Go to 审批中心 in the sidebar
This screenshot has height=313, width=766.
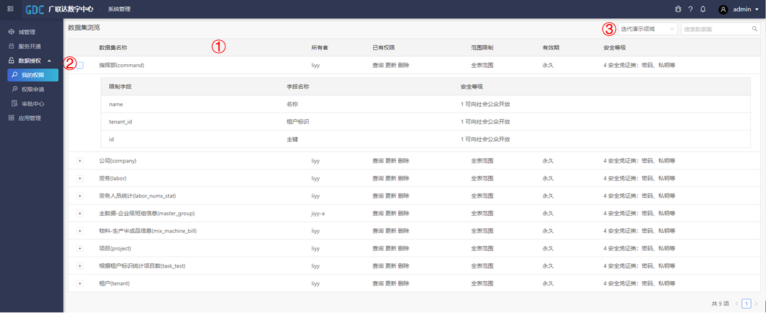(x=32, y=104)
